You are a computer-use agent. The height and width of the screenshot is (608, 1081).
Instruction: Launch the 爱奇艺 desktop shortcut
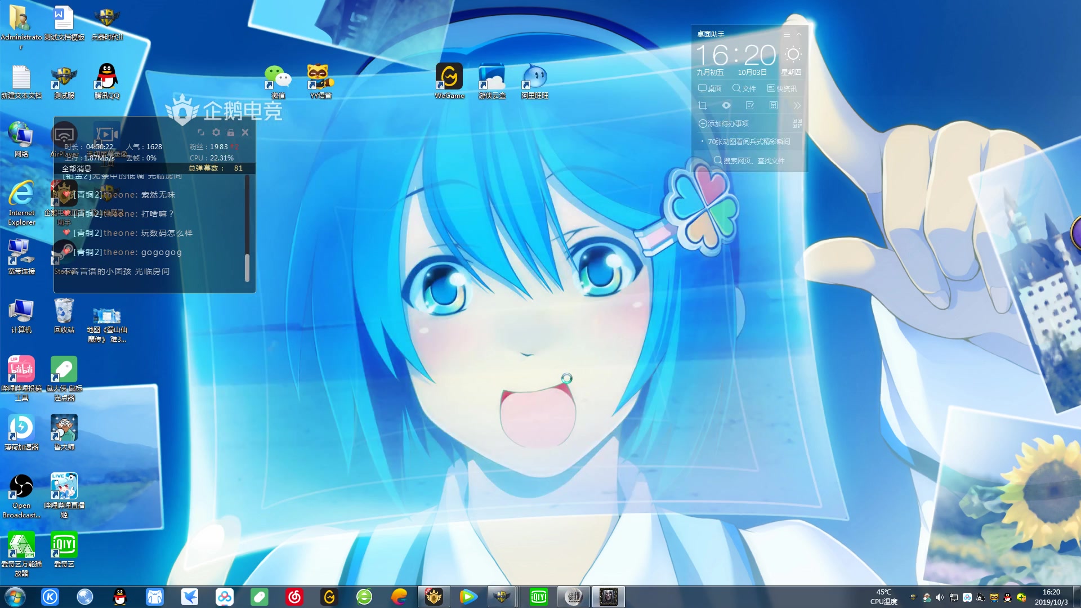pyautogui.click(x=64, y=549)
